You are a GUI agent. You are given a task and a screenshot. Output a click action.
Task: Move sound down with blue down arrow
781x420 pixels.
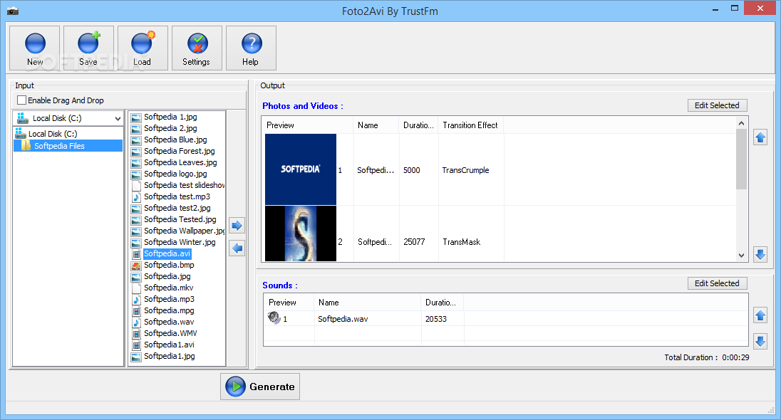[x=760, y=341]
